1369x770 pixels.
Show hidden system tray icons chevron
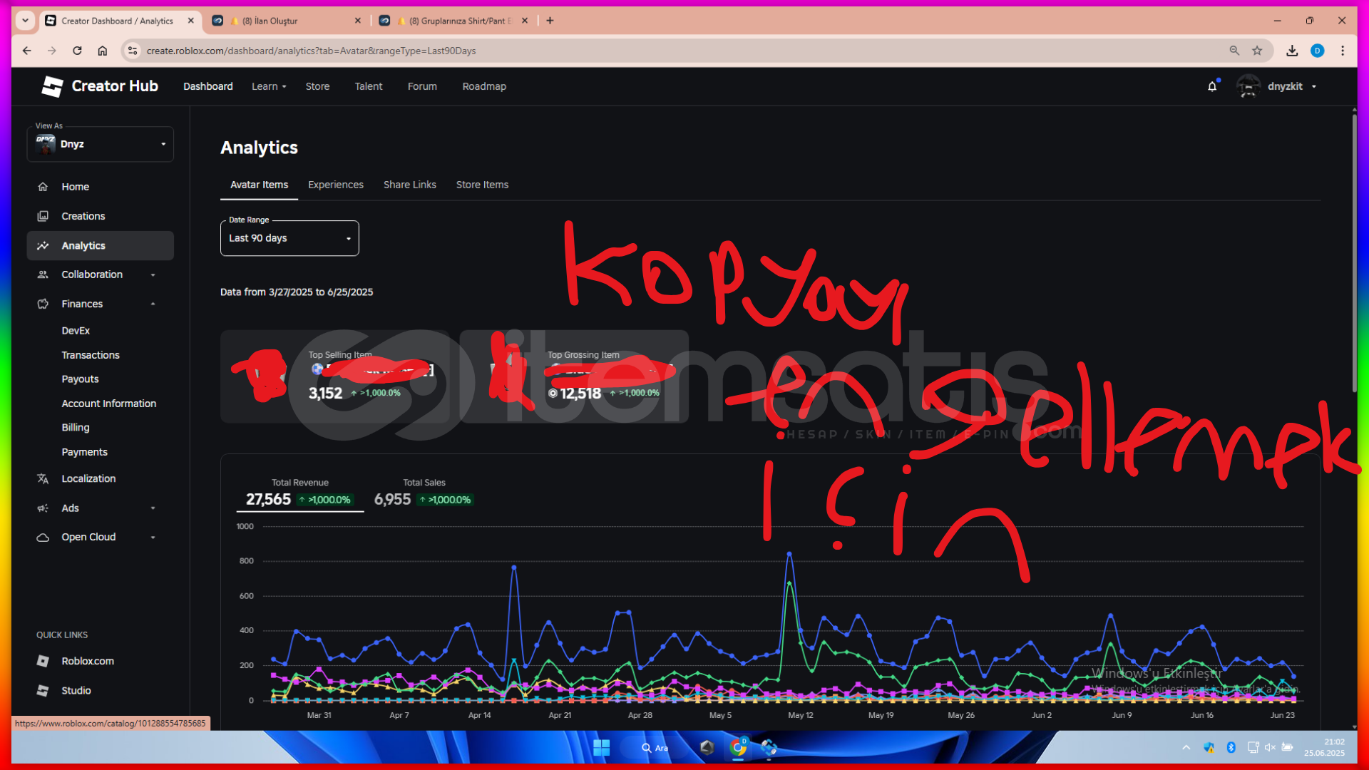(x=1186, y=747)
